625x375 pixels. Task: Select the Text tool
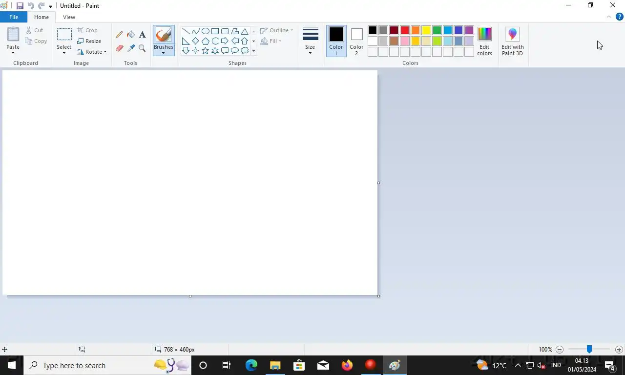[142, 35]
